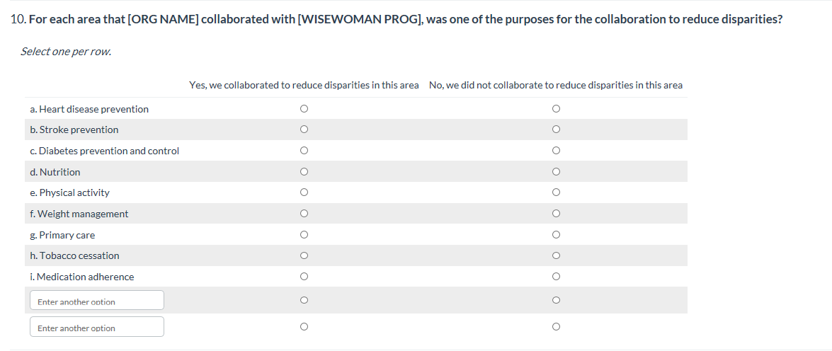Mark No for Diabetes prevention and control

tap(556, 151)
